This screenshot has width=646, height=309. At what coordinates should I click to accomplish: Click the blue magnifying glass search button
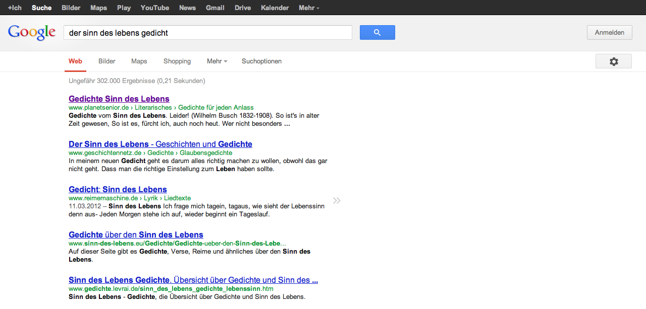coord(377,33)
